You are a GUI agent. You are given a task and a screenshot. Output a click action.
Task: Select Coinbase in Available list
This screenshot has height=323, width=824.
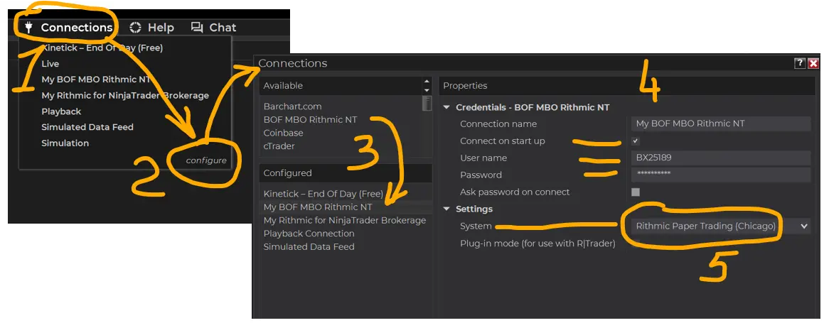pyautogui.click(x=283, y=133)
